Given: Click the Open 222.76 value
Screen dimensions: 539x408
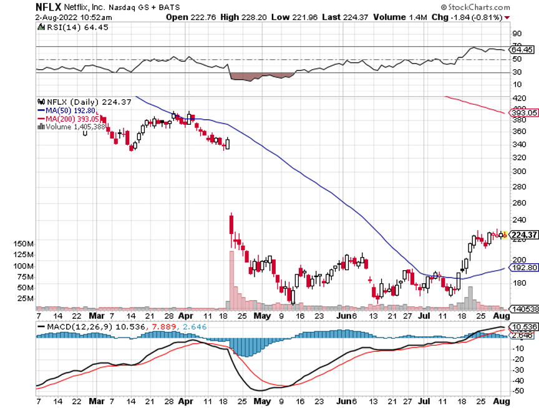Looking at the screenshot, I should click(x=191, y=17).
